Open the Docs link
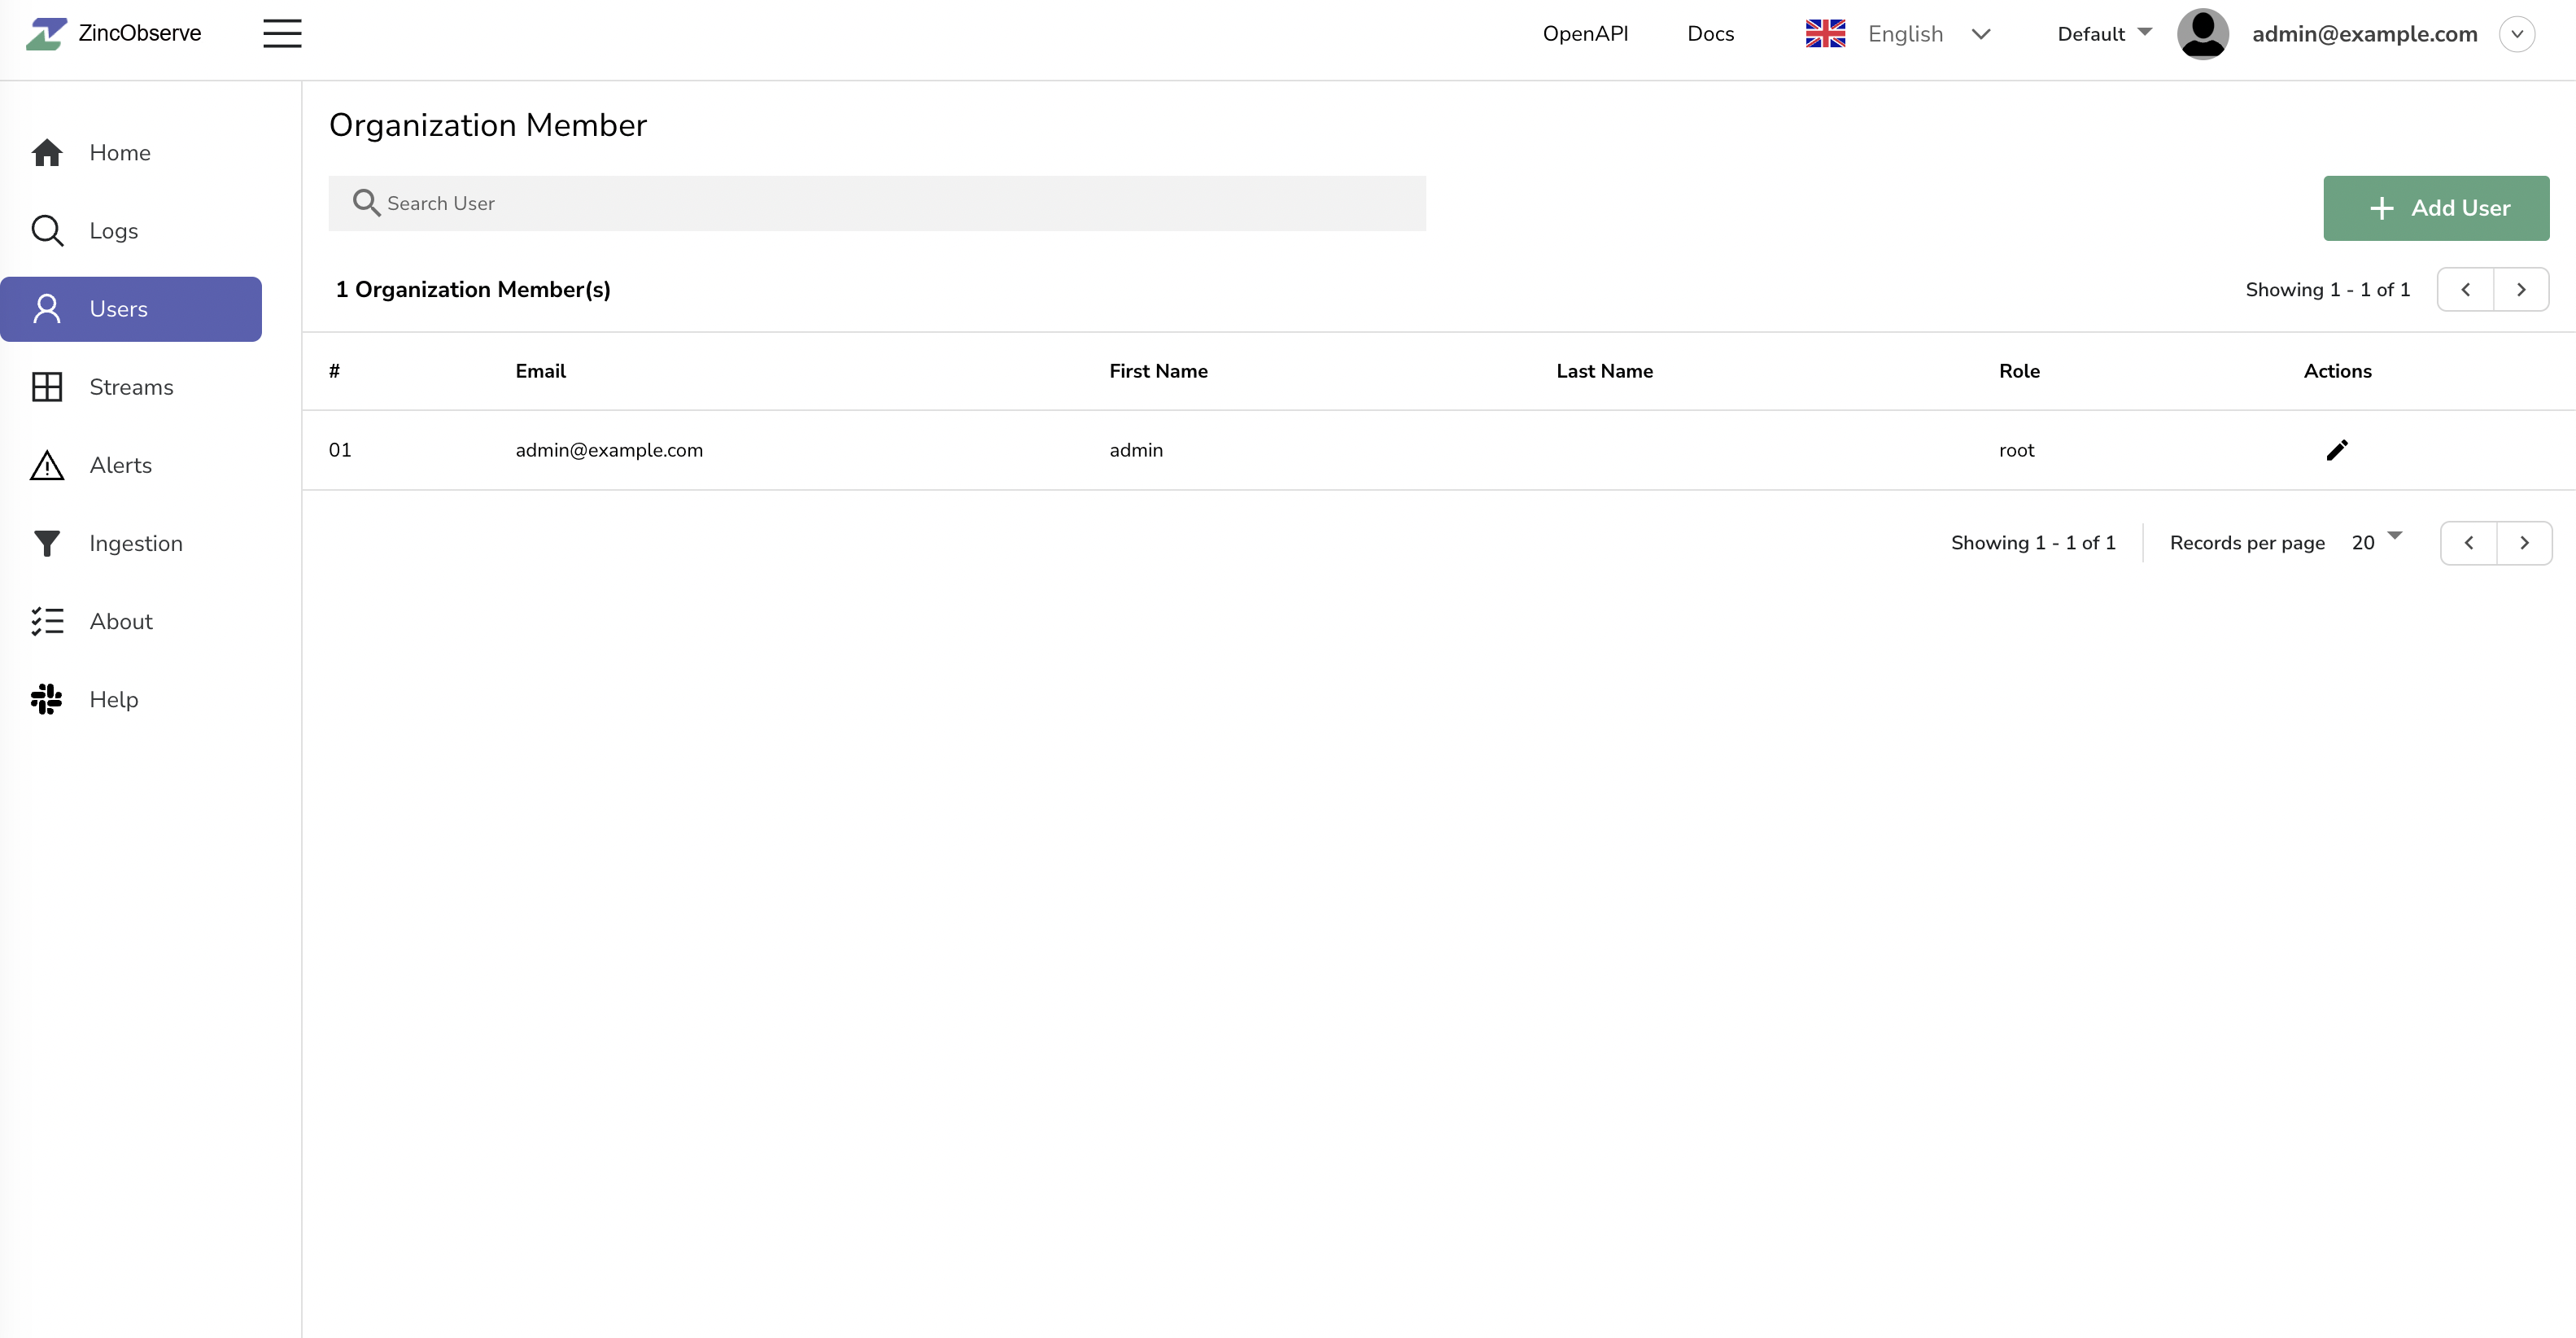 pos(1710,34)
